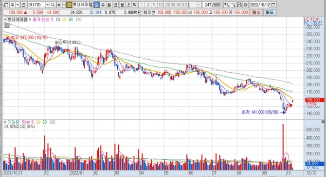Screen dimensions: 326x177
Task: Click the 매도 sell button
Action: click(270, 13)
